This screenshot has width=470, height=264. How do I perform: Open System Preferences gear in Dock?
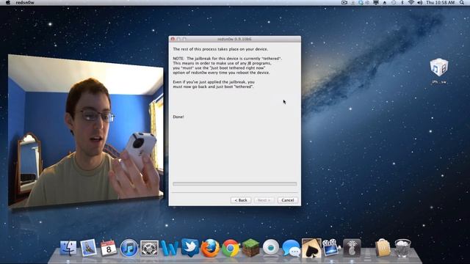point(149,249)
